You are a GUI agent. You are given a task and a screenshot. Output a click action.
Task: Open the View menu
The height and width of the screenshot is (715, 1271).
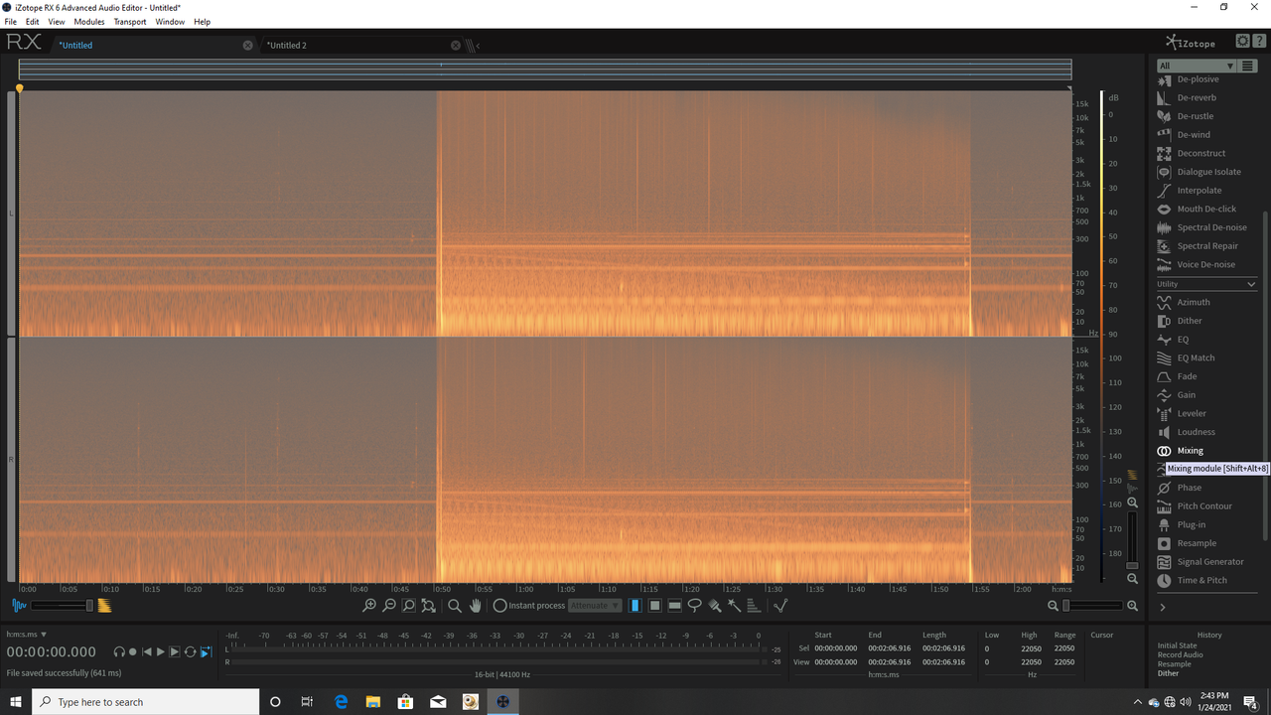pos(57,22)
